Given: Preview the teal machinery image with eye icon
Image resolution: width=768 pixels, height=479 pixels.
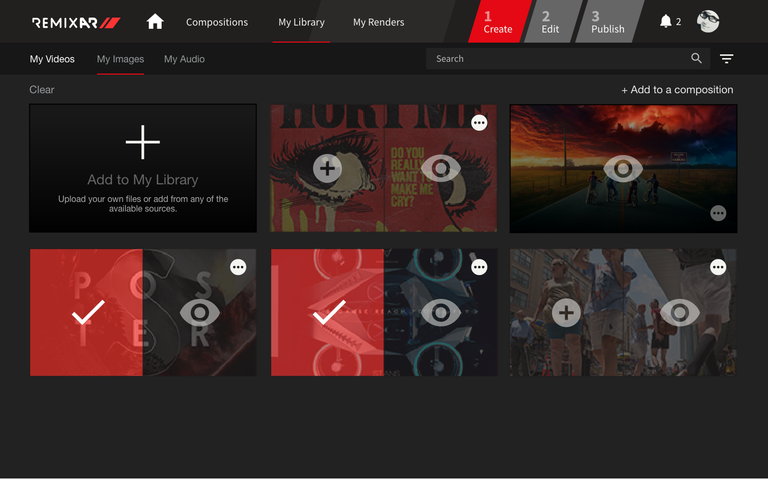Looking at the screenshot, I should pos(441,313).
